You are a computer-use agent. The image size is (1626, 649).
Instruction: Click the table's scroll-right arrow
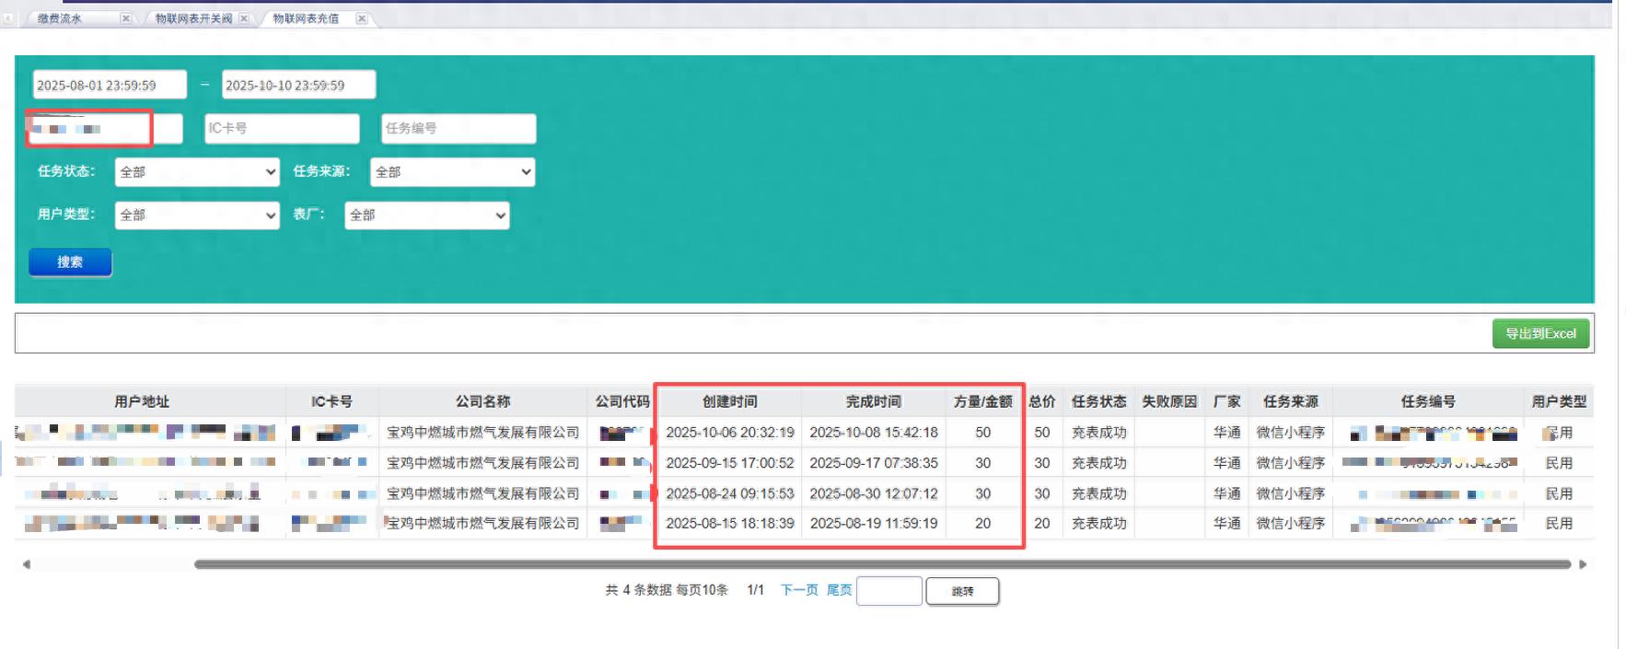(x=1583, y=564)
